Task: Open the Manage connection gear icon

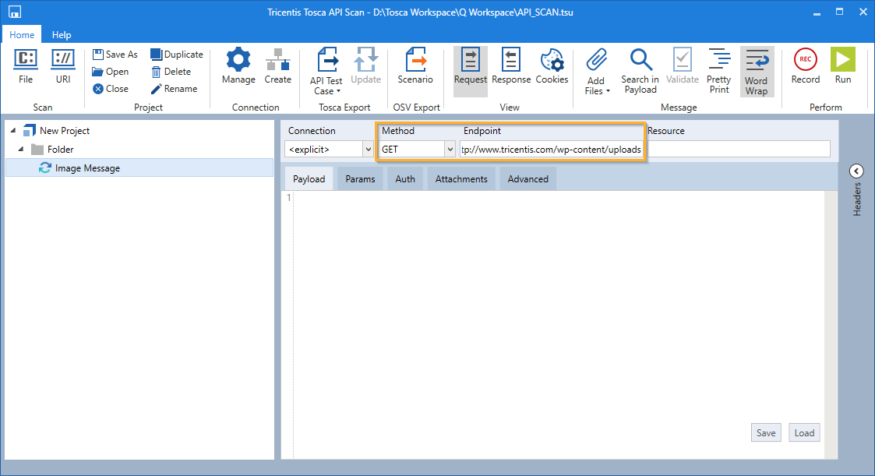Action: click(x=238, y=60)
